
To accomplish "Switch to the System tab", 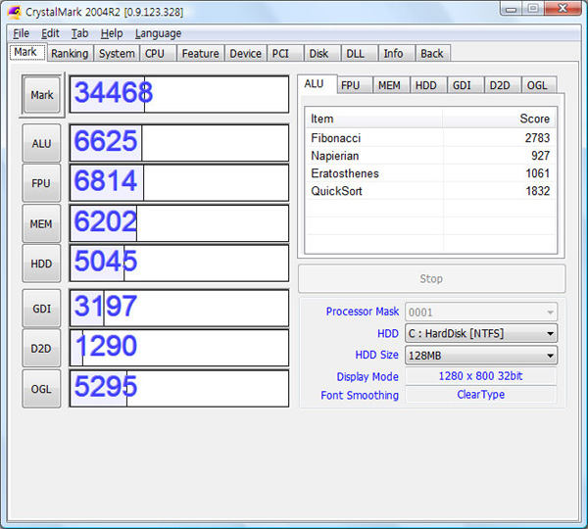I will (x=117, y=54).
